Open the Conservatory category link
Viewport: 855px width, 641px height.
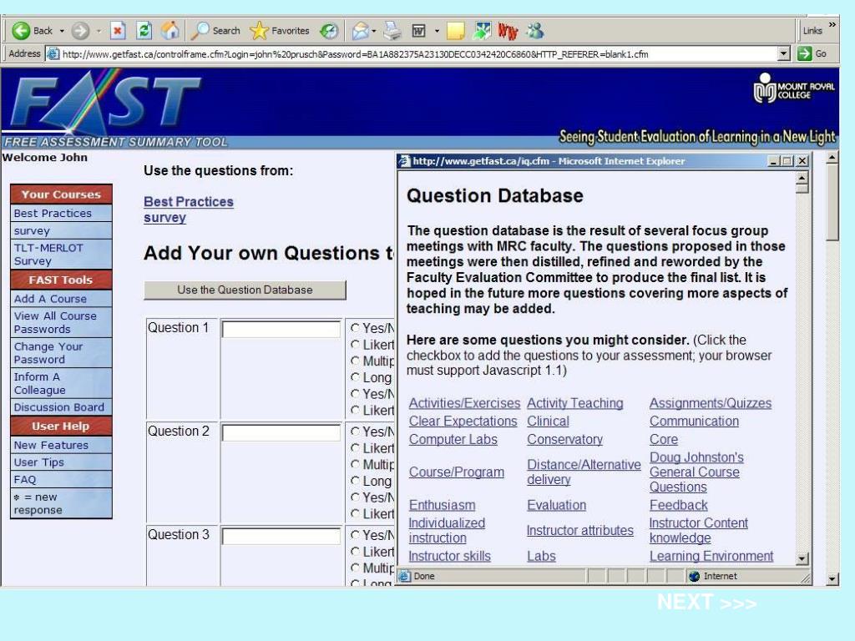point(565,439)
